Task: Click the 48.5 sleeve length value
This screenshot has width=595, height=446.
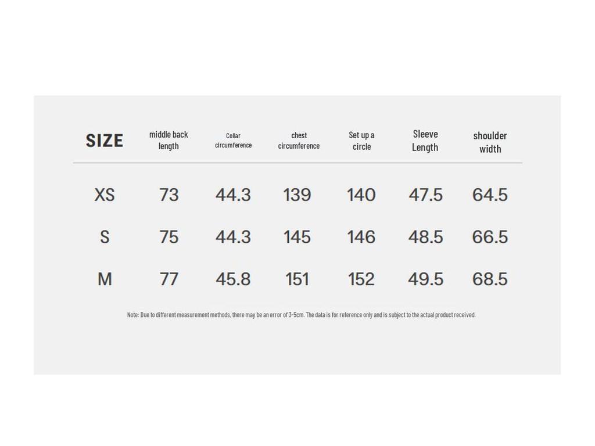Action: coord(425,237)
